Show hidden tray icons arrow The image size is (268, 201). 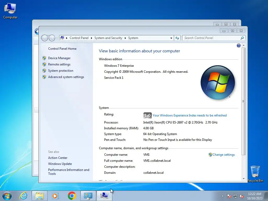(222, 196)
